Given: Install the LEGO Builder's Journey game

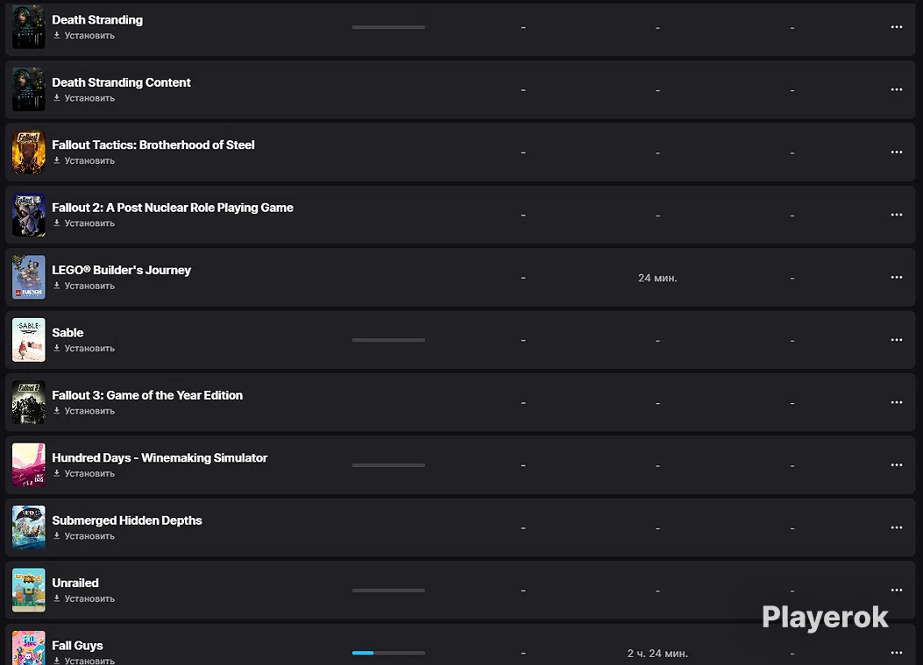Looking at the screenshot, I should tap(84, 286).
